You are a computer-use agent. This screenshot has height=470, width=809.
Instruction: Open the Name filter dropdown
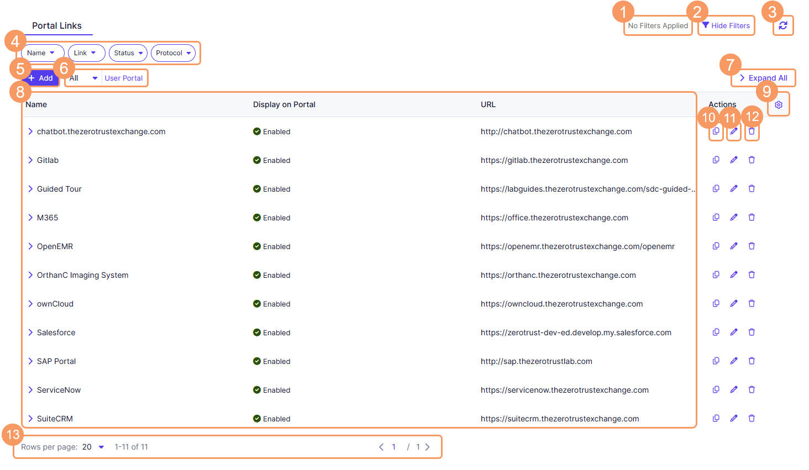click(43, 53)
